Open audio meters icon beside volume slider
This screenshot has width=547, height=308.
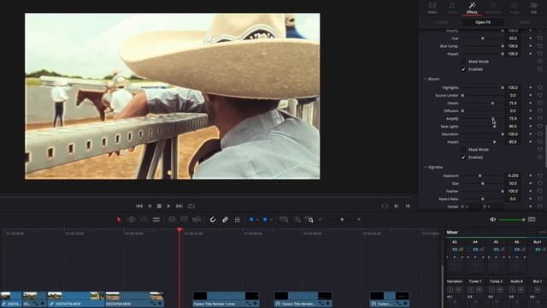pos(532,220)
